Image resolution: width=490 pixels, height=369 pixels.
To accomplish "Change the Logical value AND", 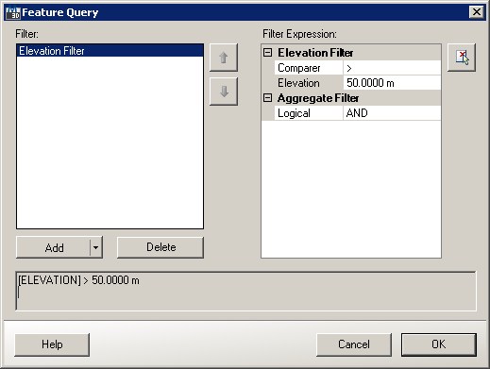I will [392, 113].
